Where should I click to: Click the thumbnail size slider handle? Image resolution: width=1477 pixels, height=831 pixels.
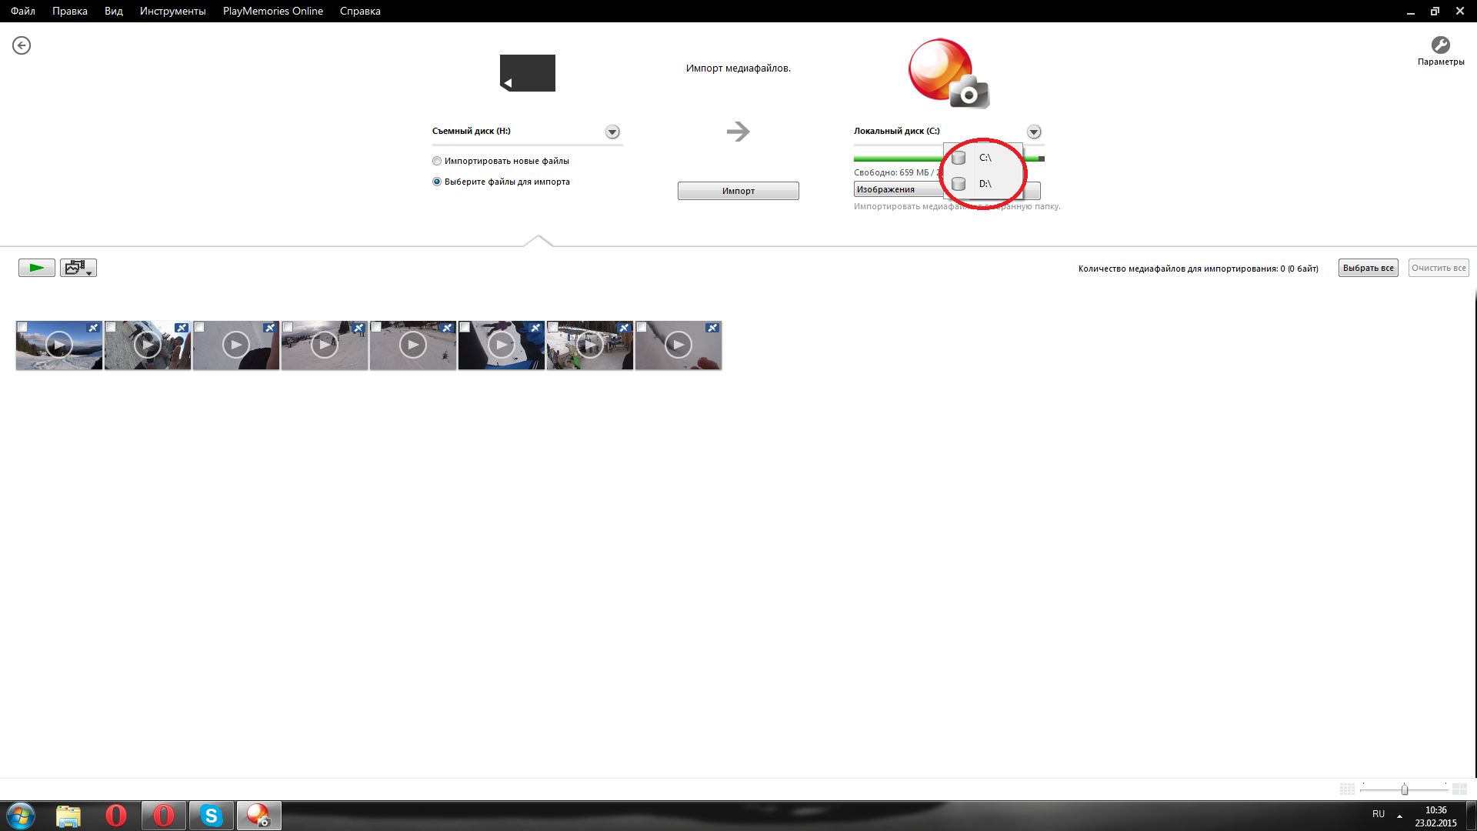1405,789
